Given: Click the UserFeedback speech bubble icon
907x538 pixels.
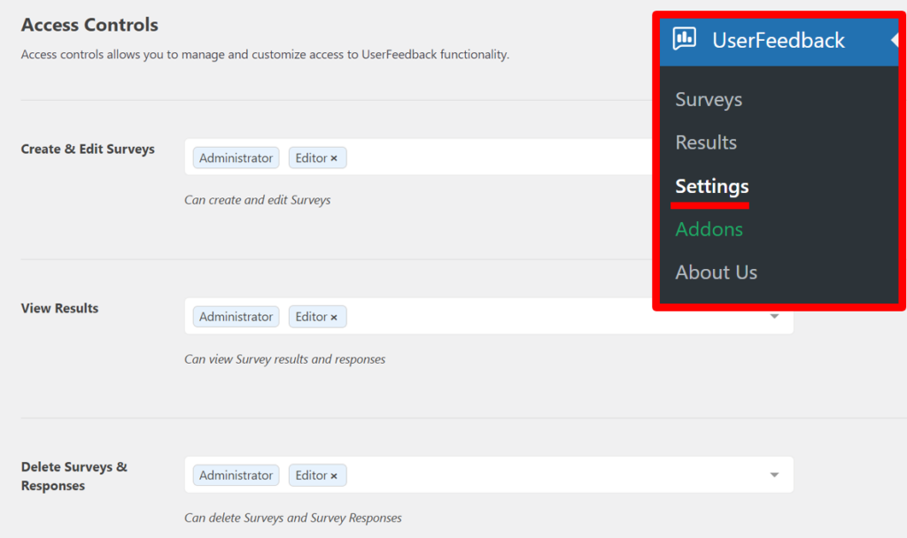Looking at the screenshot, I should [x=684, y=40].
